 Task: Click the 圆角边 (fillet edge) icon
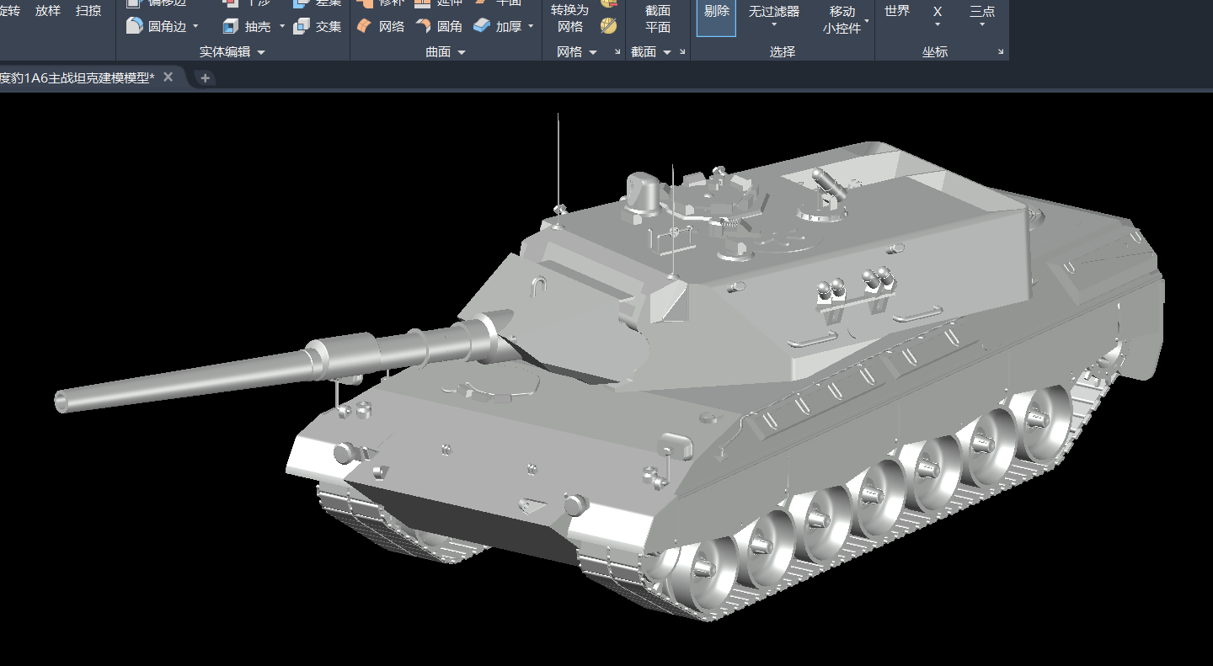point(134,26)
